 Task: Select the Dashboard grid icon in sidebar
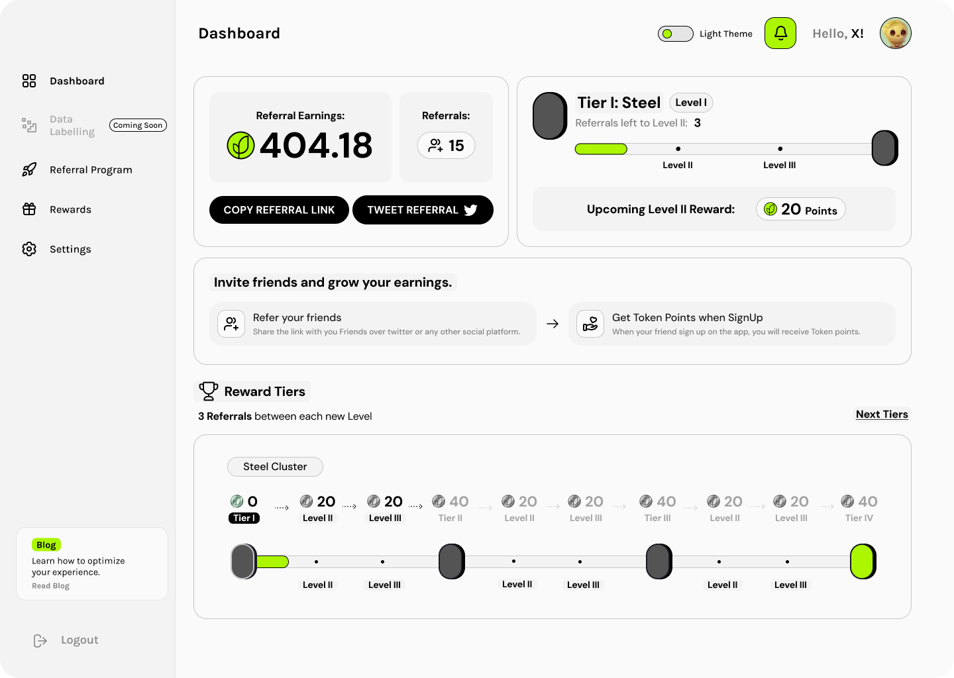tap(29, 81)
